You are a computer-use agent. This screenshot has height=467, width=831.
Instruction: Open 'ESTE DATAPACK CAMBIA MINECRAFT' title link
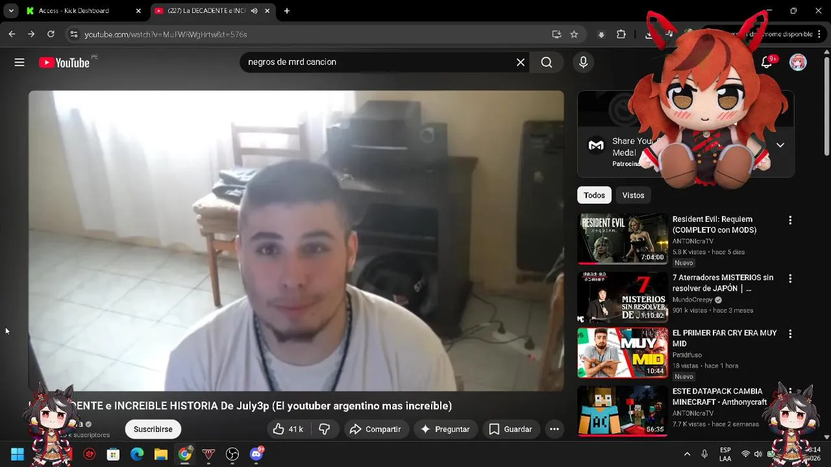(x=719, y=397)
